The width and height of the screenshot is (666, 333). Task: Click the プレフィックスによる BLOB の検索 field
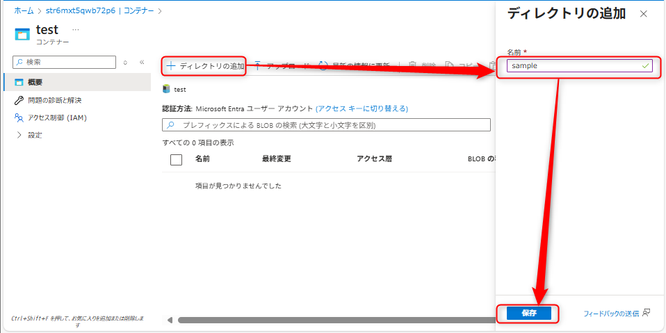326,125
